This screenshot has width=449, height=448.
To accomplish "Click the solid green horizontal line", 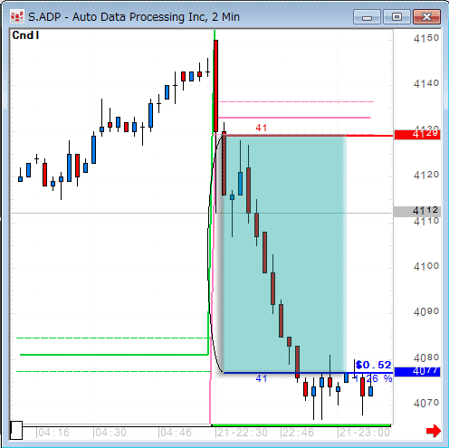I will [114, 355].
